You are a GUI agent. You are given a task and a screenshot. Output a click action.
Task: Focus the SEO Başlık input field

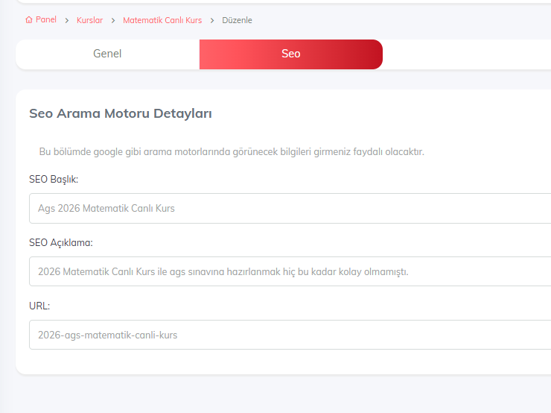pyautogui.click(x=290, y=208)
